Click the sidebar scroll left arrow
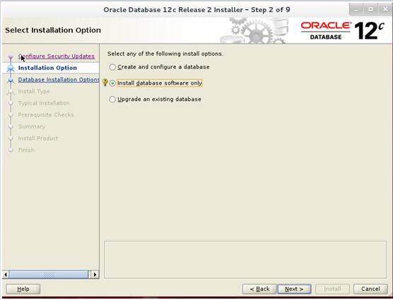 [x=6, y=275]
